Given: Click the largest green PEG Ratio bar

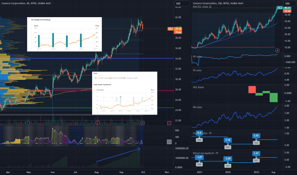Looking at the screenshot, I should click(x=273, y=97).
